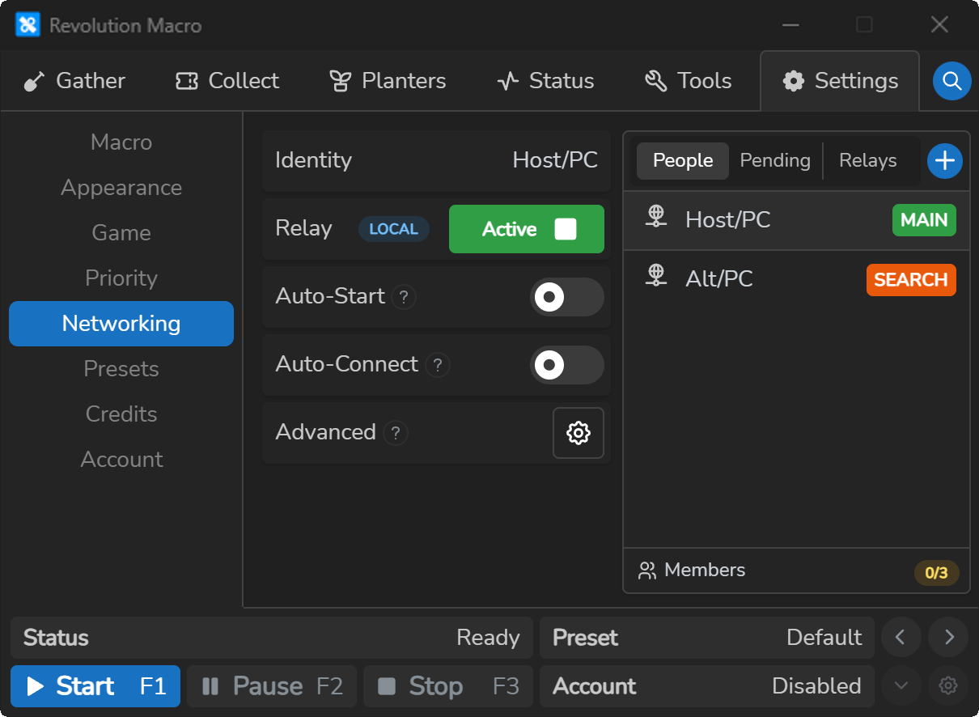
Task: Click the Stop F3 button
Action: [448, 686]
